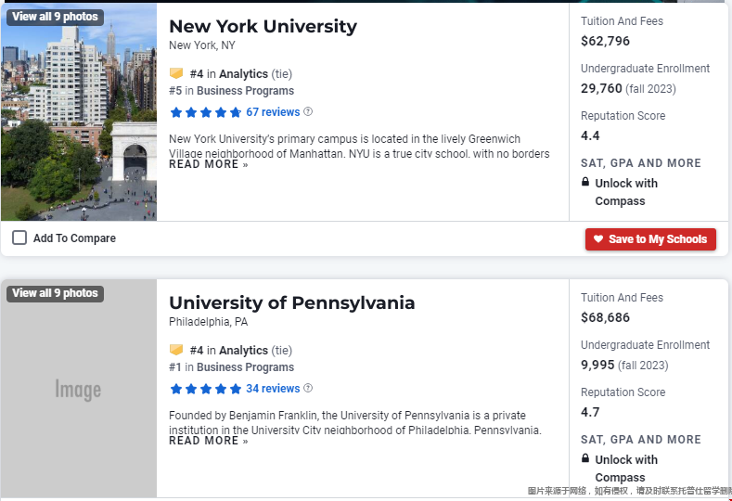732x501 pixels.
Task: Click Save to My Schools button
Action: tap(650, 239)
